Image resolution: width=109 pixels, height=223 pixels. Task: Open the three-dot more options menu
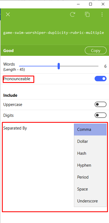pyautogui.click(x=102, y=15)
